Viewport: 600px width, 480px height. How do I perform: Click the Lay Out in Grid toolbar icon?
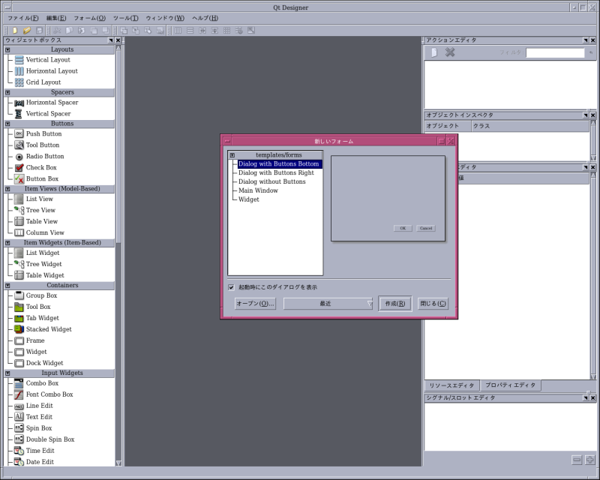(227, 30)
